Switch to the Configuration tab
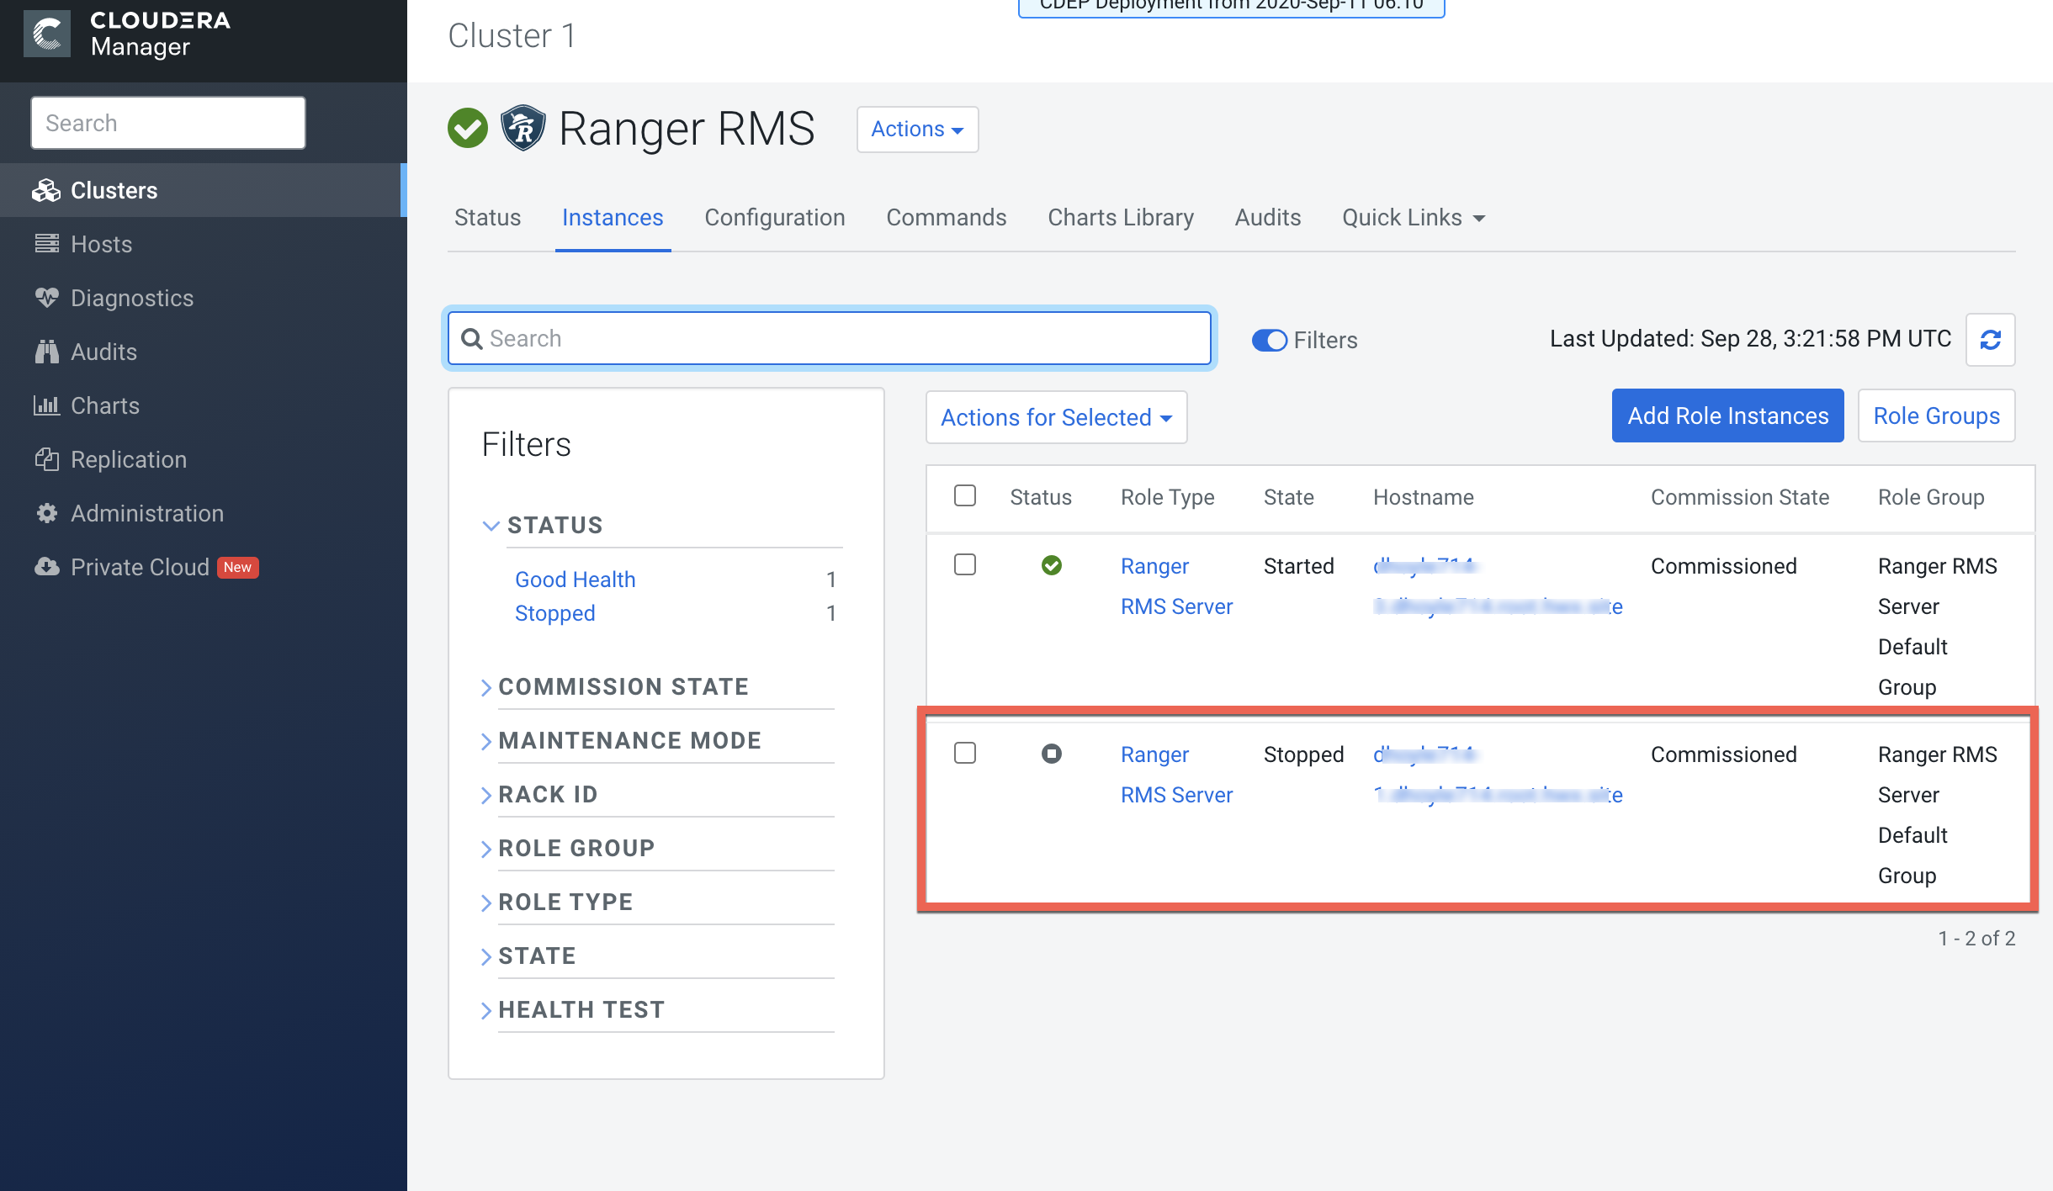Viewport: 2053px width, 1191px height. [774, 217]
